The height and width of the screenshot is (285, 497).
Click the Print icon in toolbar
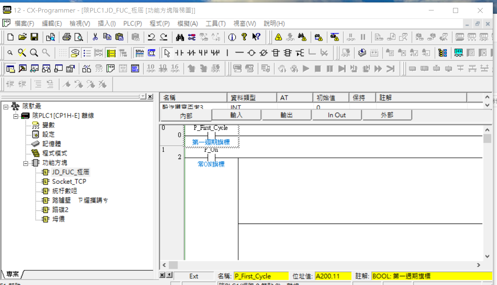click(x=67, y=37)
